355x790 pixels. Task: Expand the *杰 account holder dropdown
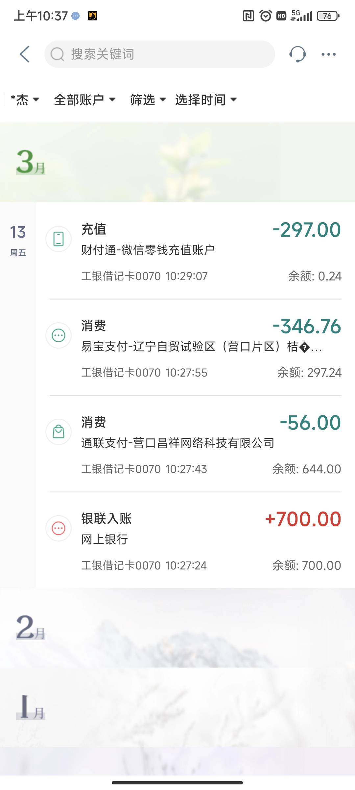tap(25, 99)
